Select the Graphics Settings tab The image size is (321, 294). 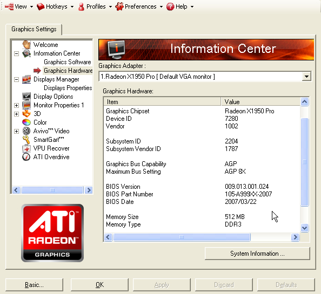click(x=34, y=29)
